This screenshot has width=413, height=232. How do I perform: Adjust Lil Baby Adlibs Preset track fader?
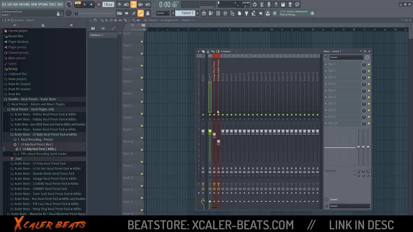[x=218, y=142]
